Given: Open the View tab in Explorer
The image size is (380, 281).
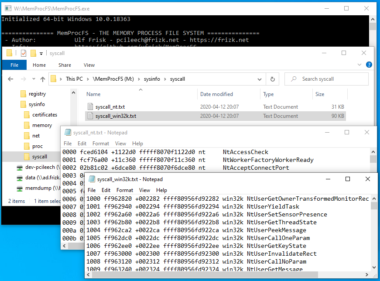Looking at the screenshot, I should (89, 65).
